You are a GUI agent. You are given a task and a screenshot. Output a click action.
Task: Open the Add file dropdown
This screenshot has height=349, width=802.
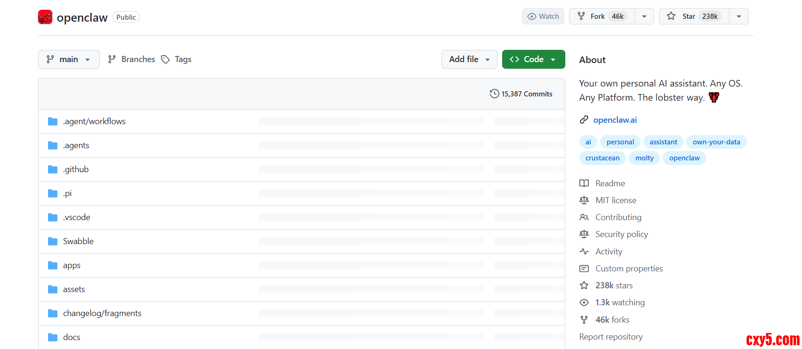click(469, 59)
